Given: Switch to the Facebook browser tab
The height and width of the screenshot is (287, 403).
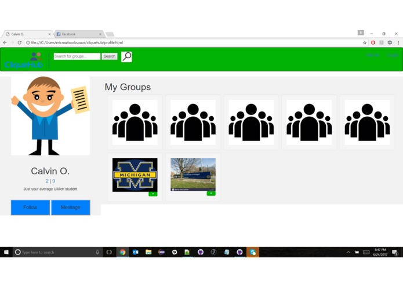Looking at the screenshot, I should (x=77, y=34).
